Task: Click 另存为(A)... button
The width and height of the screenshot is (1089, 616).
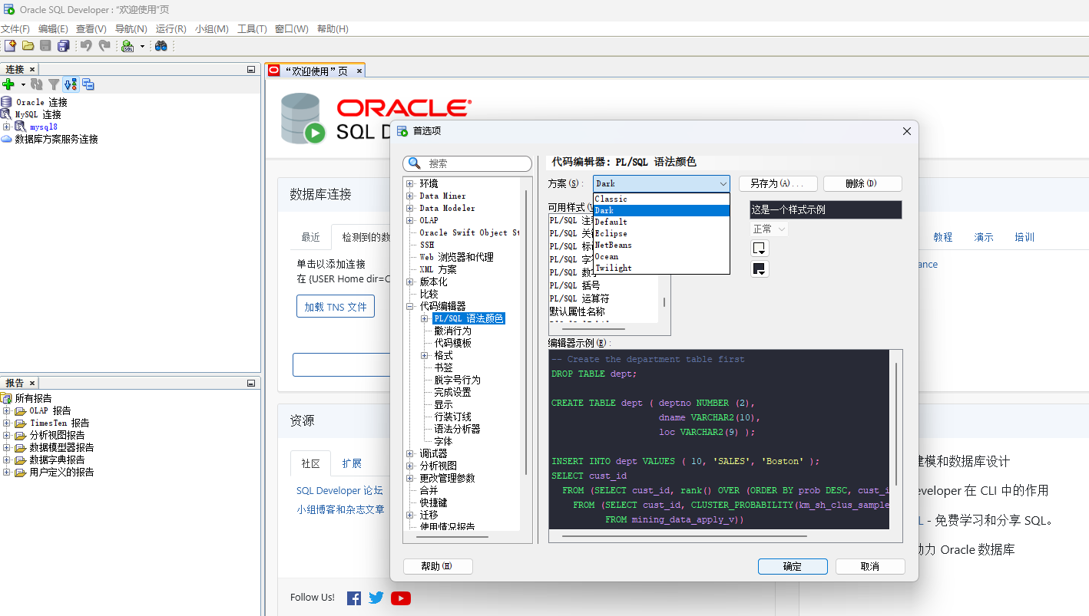Action: [x=777, y=183]
